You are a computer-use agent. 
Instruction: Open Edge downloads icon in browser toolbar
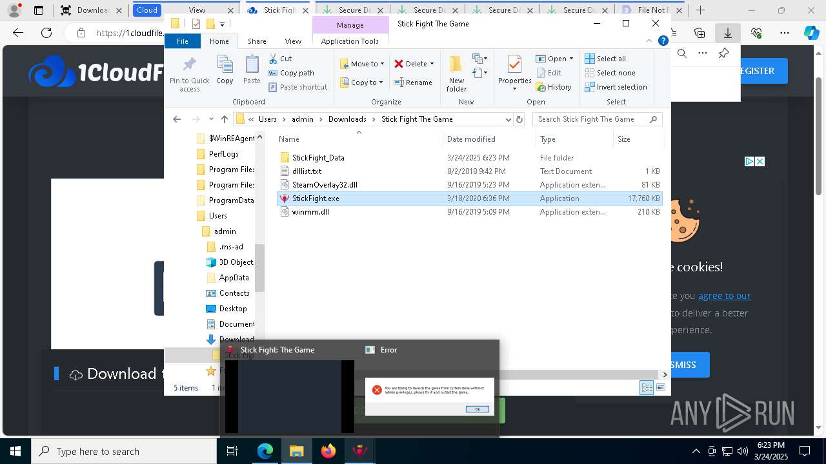click(728, 33)
